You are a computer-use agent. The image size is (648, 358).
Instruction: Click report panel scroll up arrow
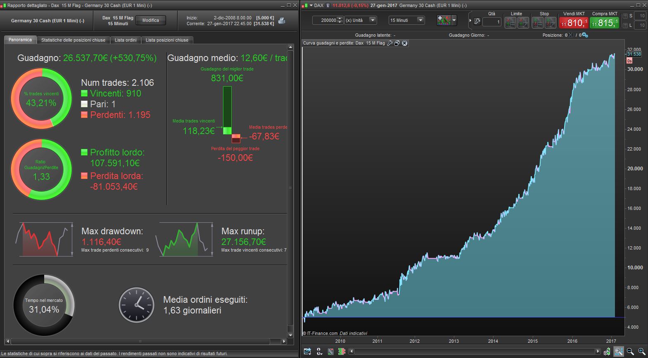(x=290, y=47)
